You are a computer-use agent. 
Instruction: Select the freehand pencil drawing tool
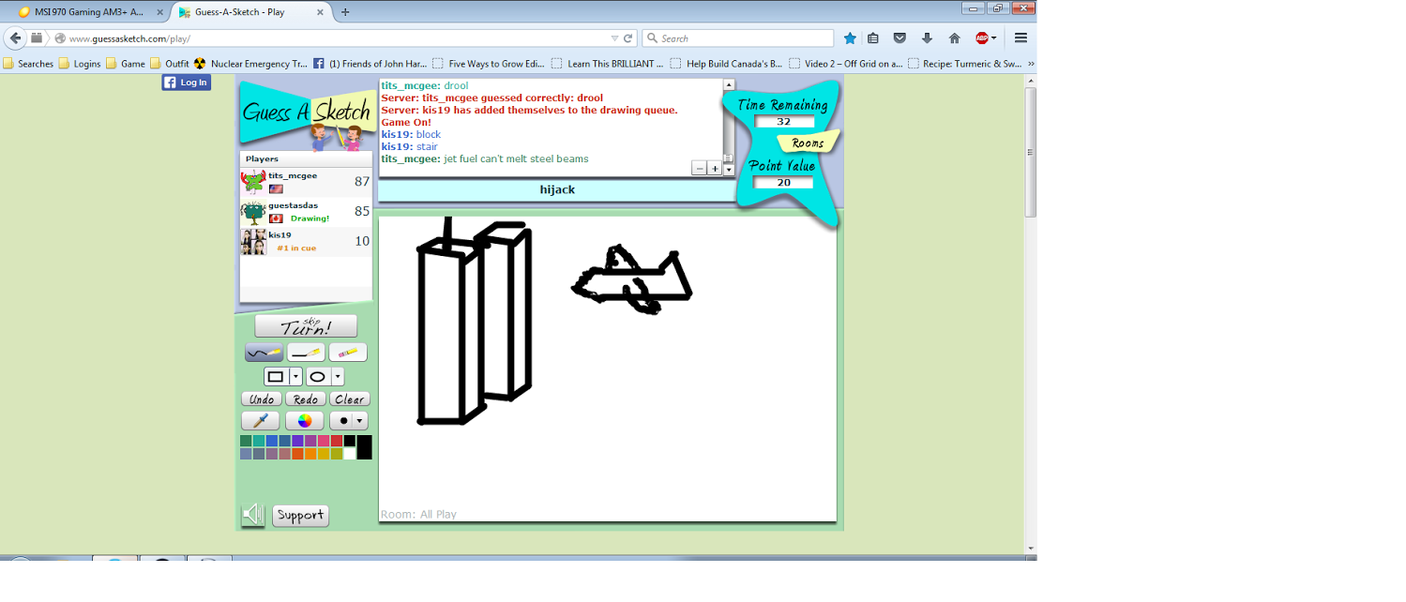coord(265,353)
